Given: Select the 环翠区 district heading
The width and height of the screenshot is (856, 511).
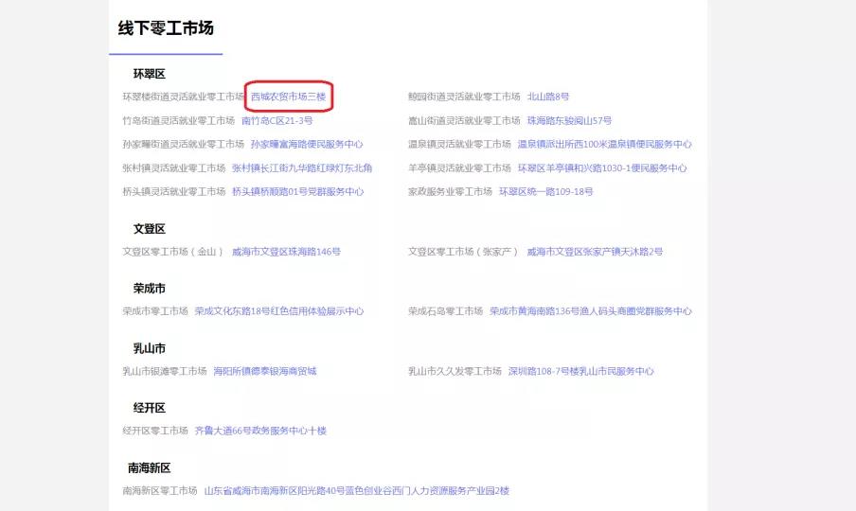Looking at the screenshot, I should 150,74.
